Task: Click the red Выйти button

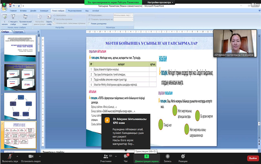Action: coord(253,158)
